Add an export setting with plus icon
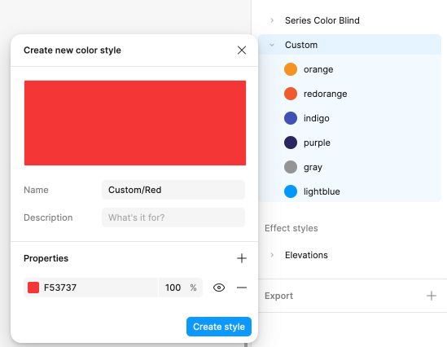Screen dimensions: 447x347 point(432,296)
